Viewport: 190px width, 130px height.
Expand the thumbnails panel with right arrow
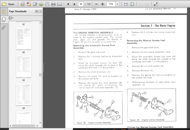tap(41, 11)
